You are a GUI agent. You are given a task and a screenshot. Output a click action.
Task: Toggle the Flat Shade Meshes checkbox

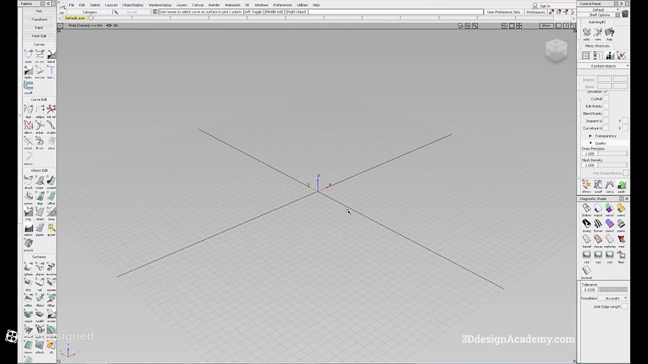[626, 173]
